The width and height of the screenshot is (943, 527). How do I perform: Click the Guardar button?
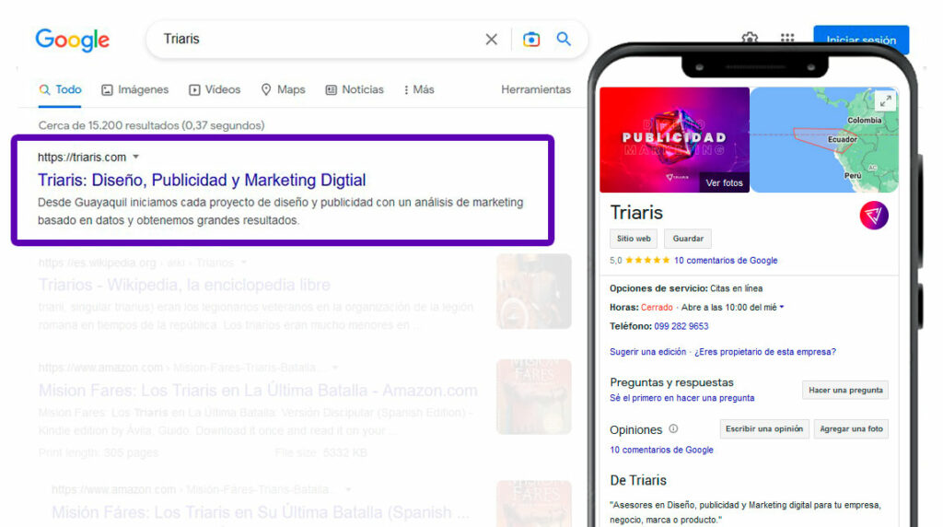point(688,239)
